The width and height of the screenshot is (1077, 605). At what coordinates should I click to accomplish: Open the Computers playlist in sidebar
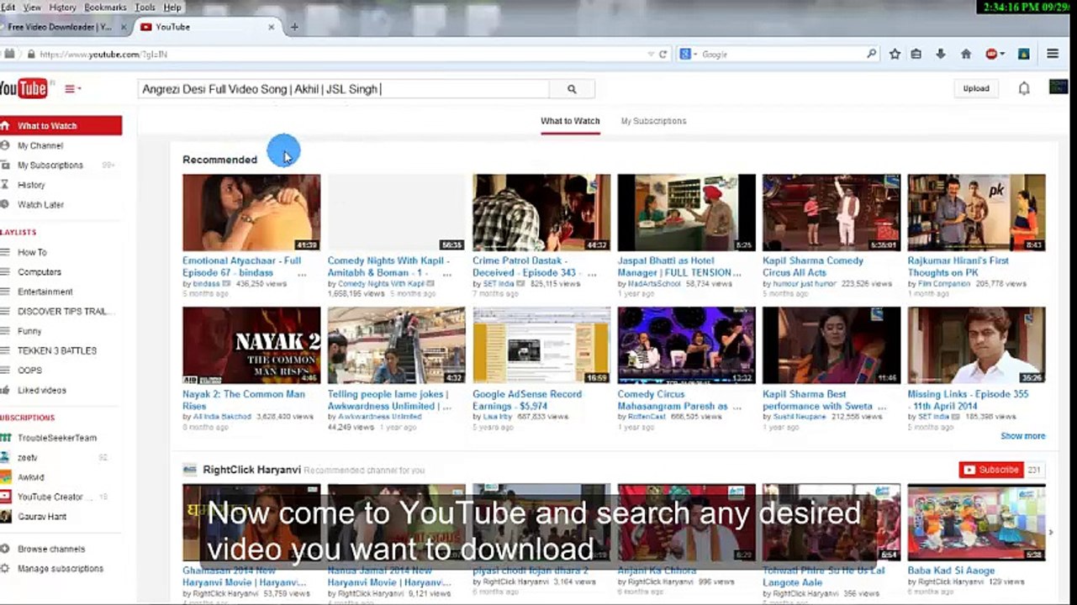[40, 272]
